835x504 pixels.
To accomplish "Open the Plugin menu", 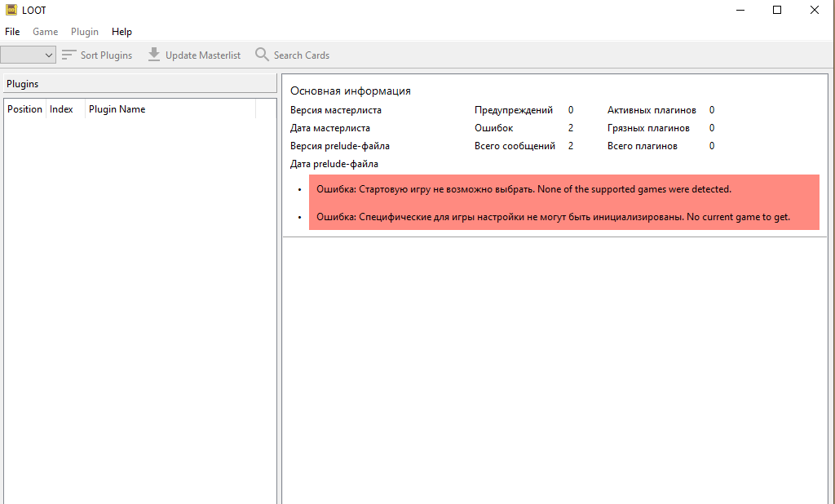I will (85, 32).
